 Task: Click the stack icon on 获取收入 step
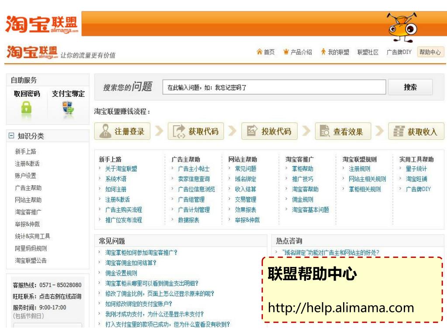tap(399, 131)
